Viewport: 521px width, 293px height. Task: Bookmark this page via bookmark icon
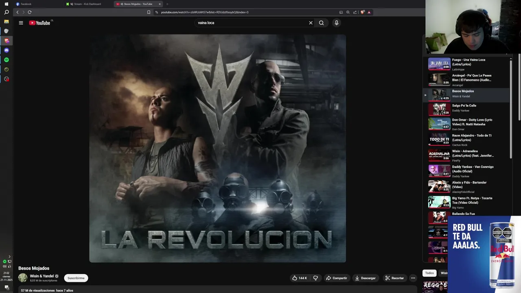point(149,12)
